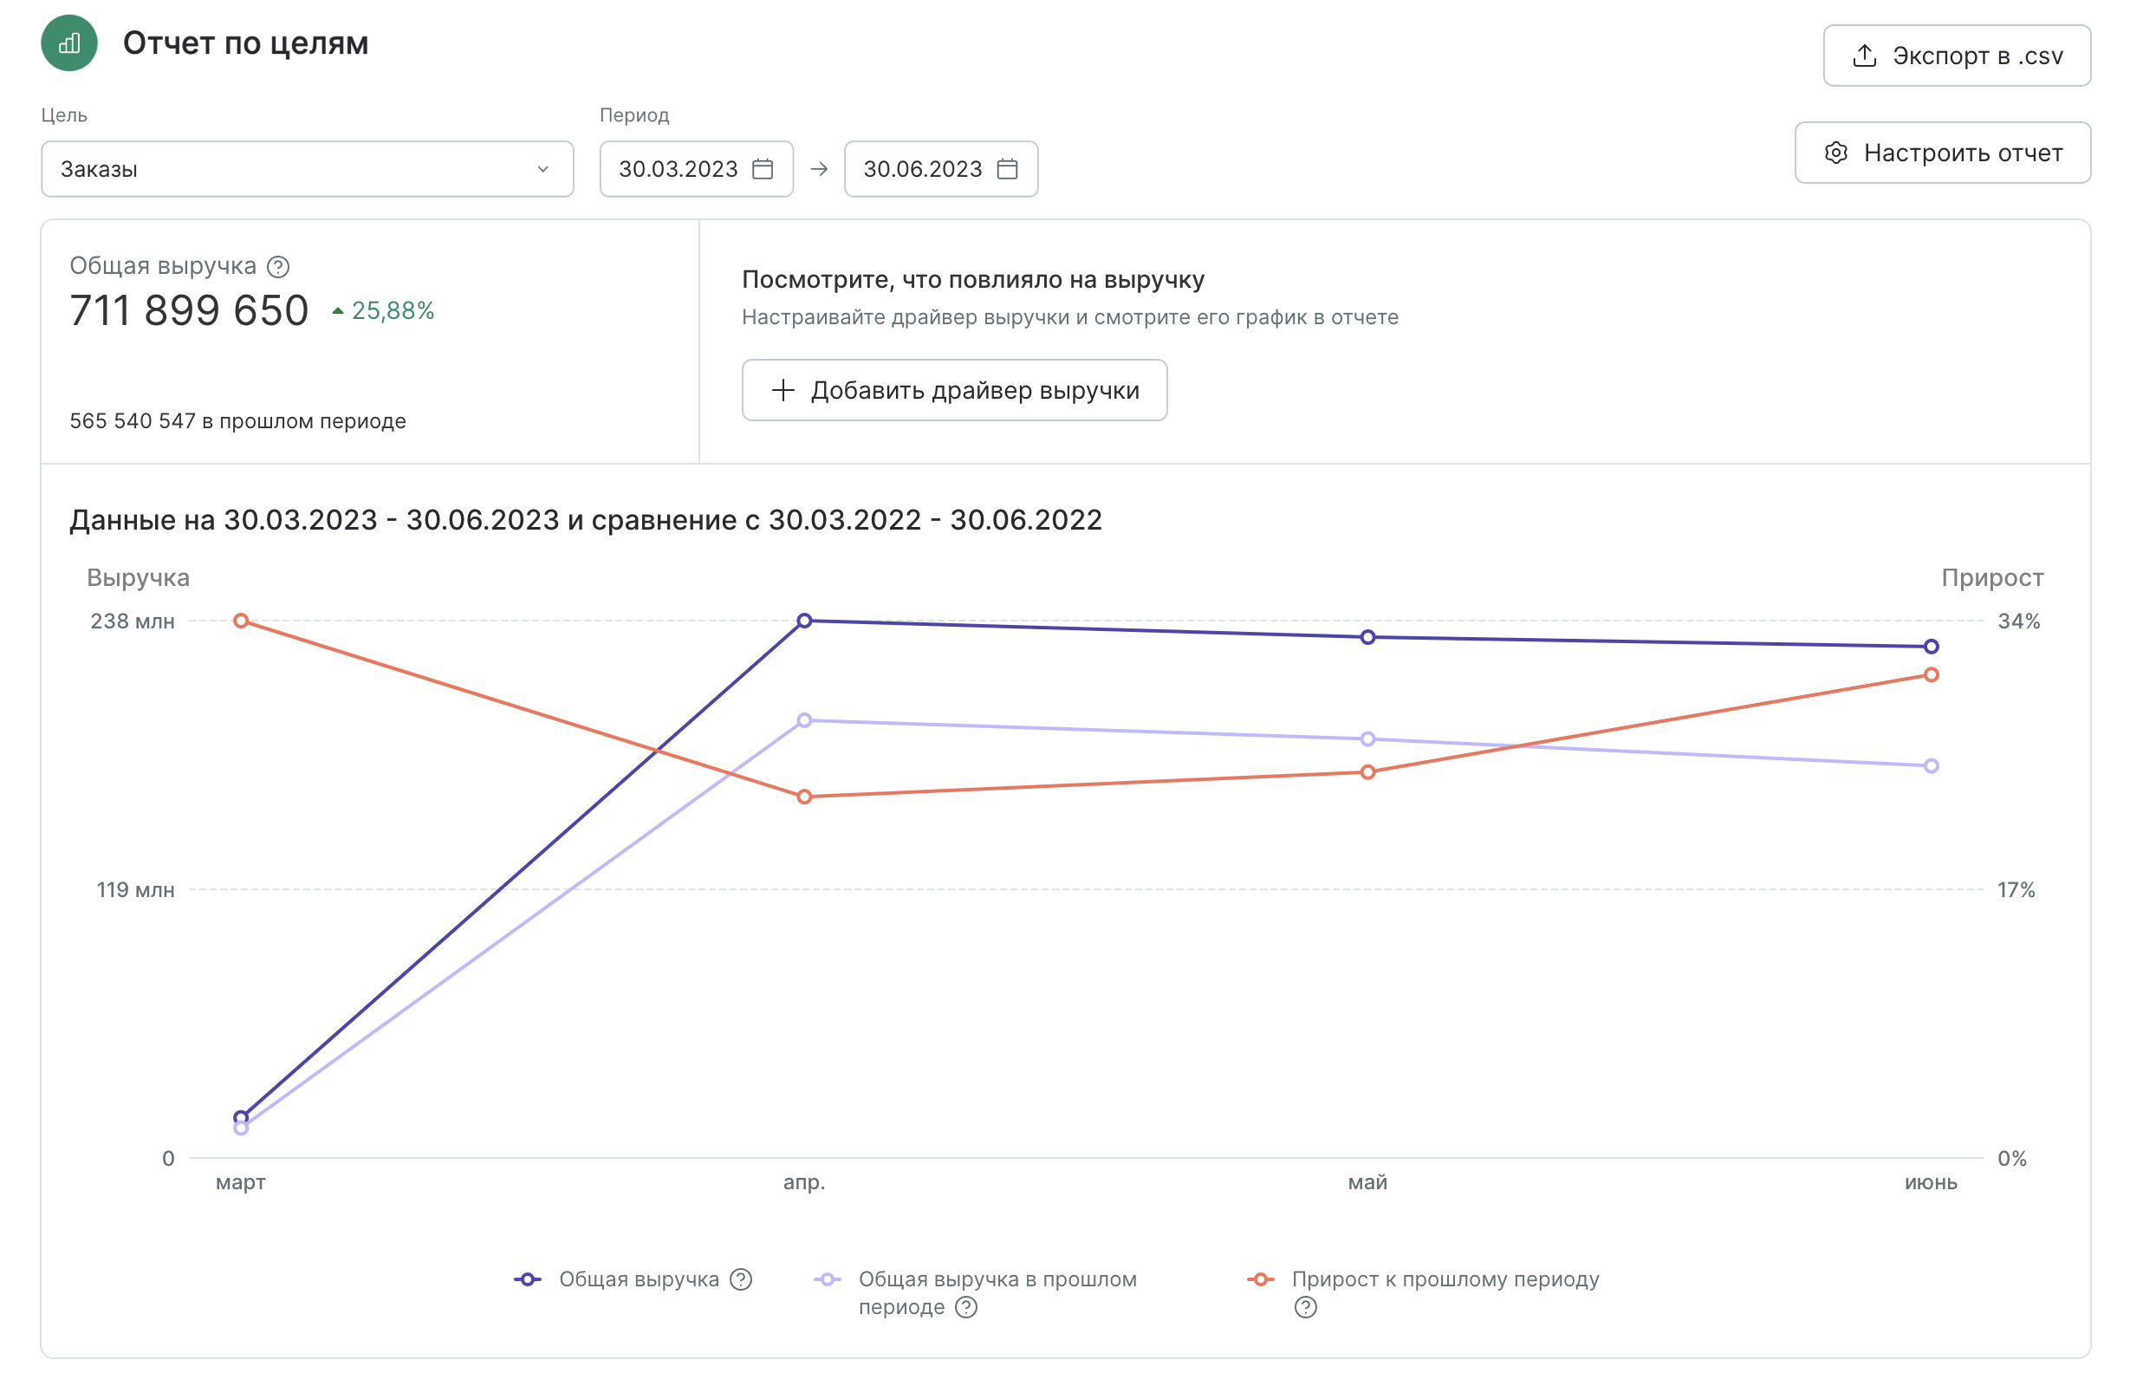Toggle Общая выручка в прошлом периоде legend
2130x1373 pixels.
pyautogui.click(x=997, y=1292)
